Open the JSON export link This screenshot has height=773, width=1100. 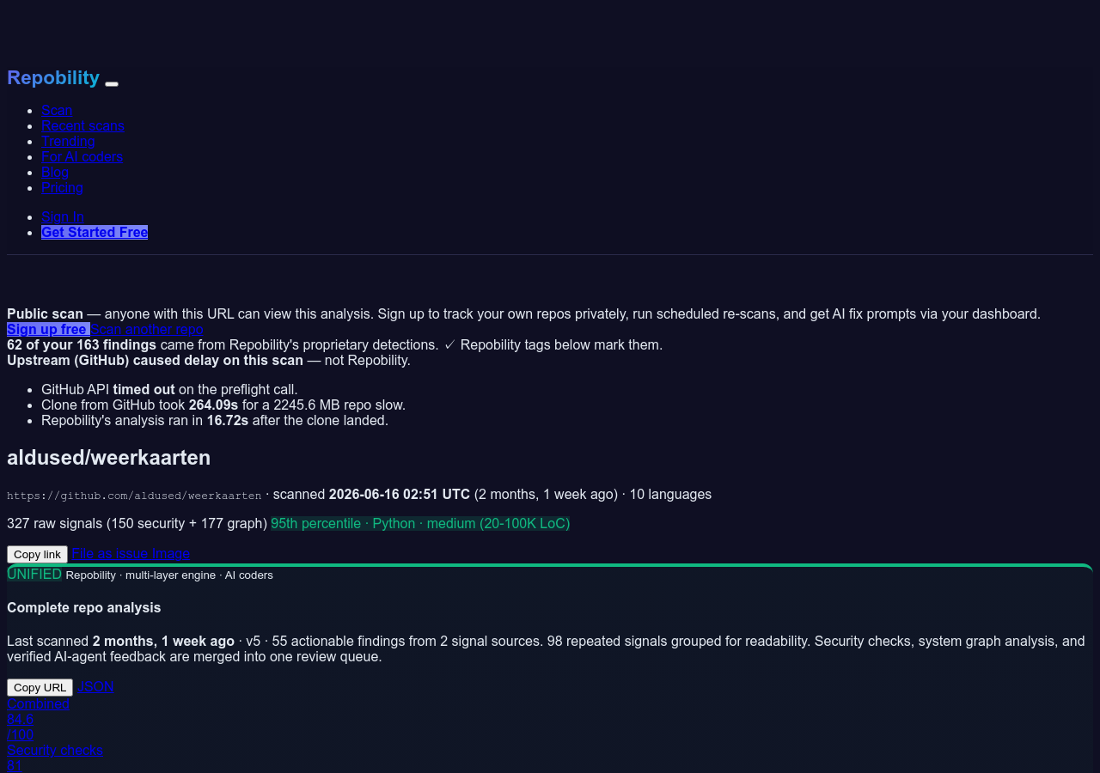coord(95,686)
